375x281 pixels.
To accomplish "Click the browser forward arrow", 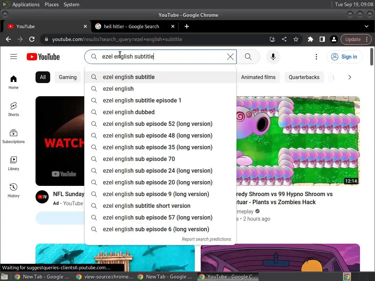I will (x=20, y=39).
